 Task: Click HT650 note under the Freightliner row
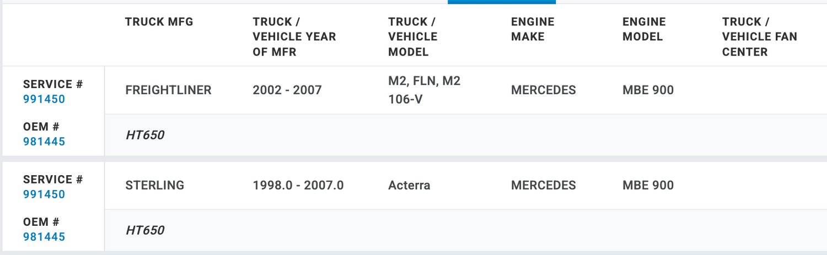point(145,135)
